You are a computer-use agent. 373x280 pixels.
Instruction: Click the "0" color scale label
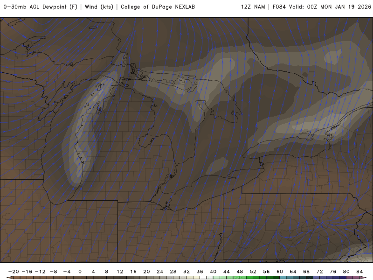pyautogui.click(x=80, y=272)
